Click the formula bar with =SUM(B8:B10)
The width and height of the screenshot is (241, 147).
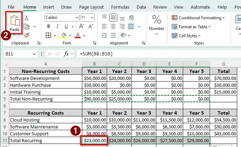(158, 54)
